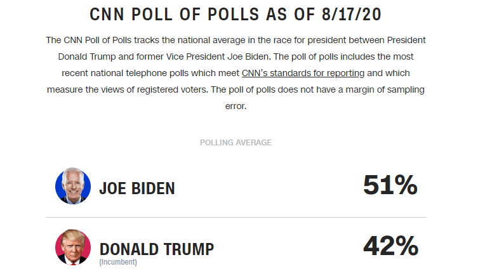Click the circular portrait beside JOE BIDEN

pos(73,186)
